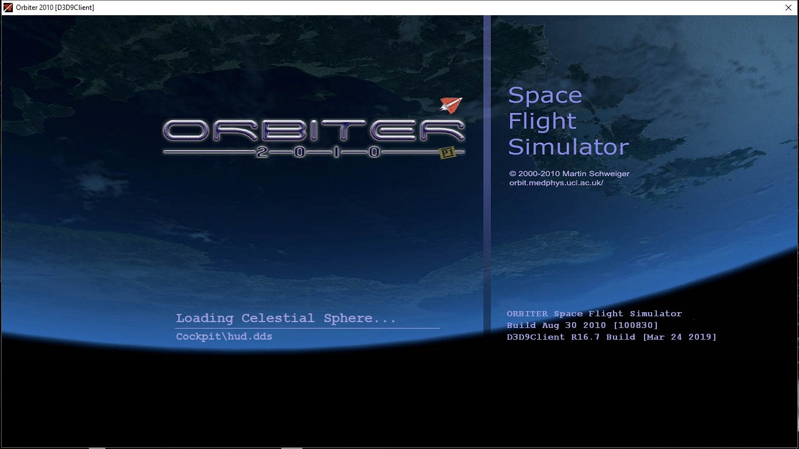This screenshot has width=799, height=449.
Task: Click the "ORBITER Space Flight Simulator" version line
Action: pyautogui.click(x=594, y=314)
